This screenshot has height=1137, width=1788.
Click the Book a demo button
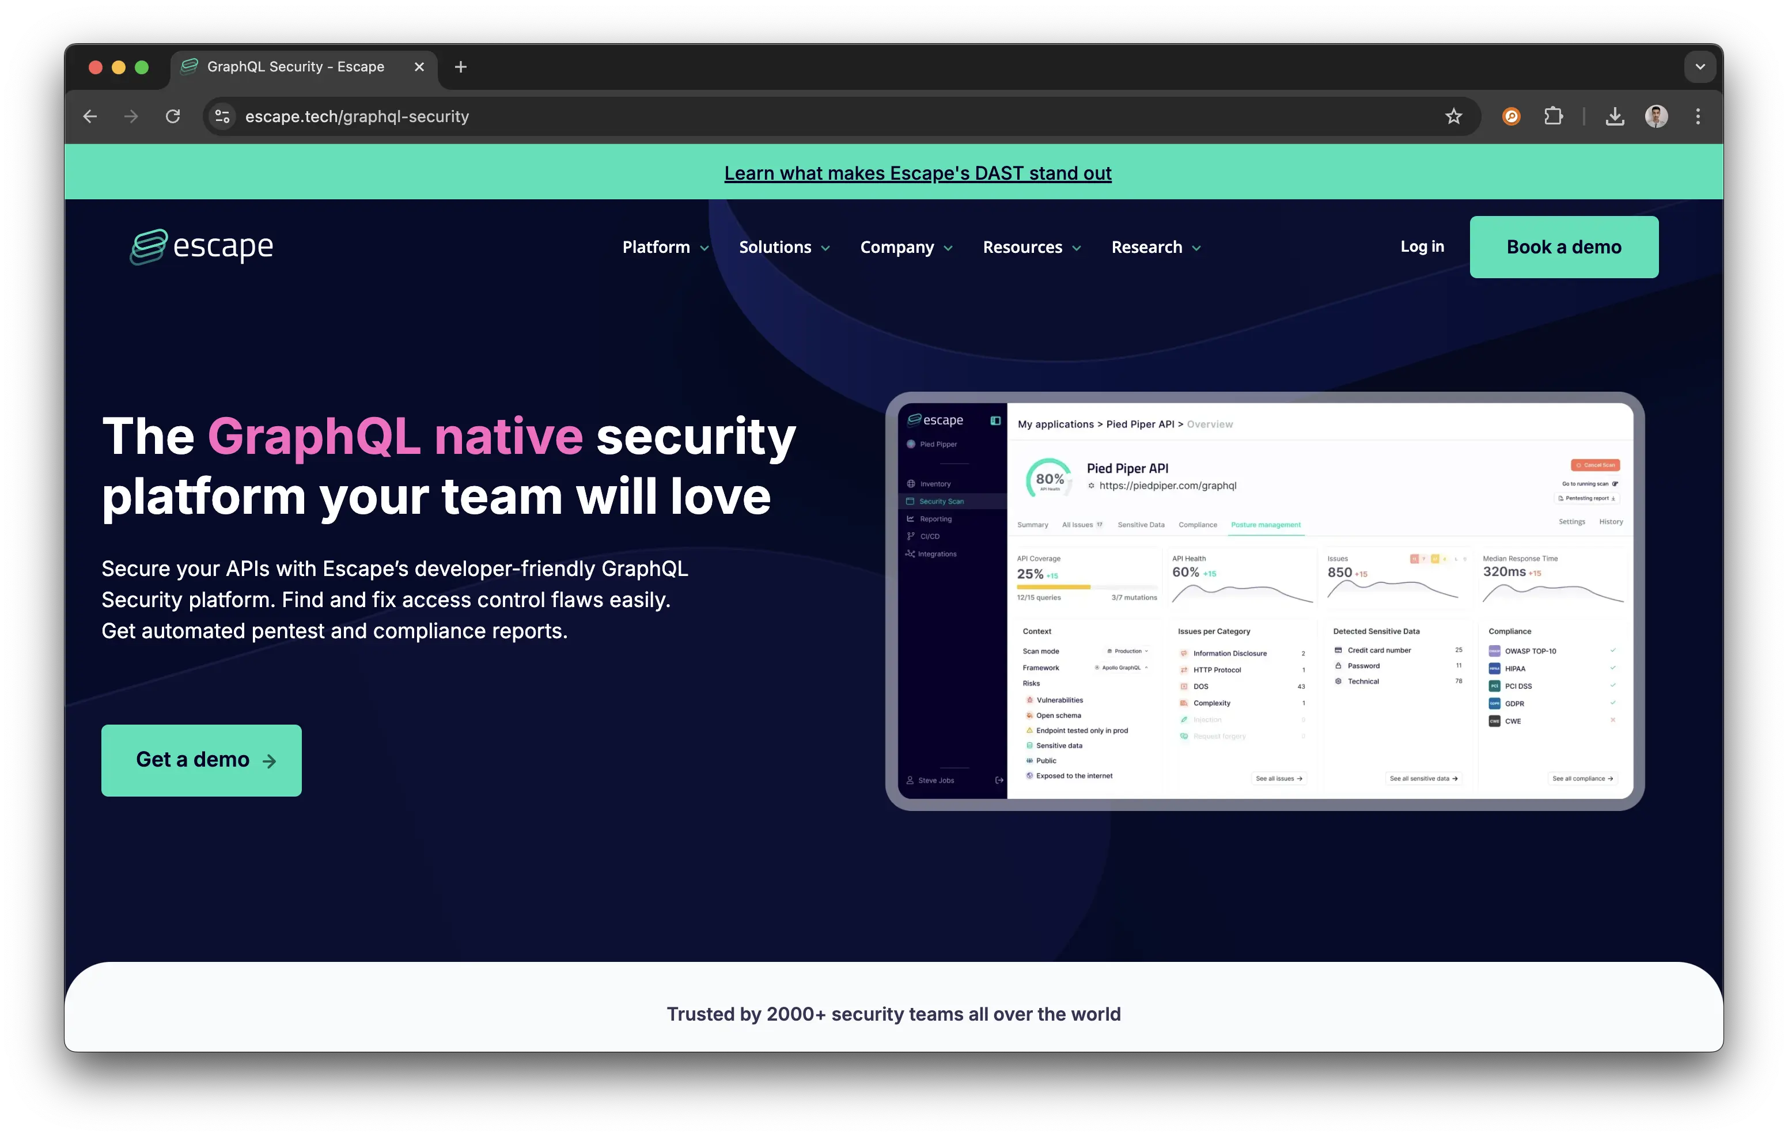[1564, 247]
